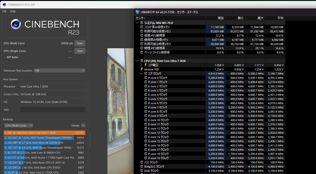This screenshot has width=316, height=174.
Task: Click the 11,760 MB current commit value
Action: pos(217,27)
